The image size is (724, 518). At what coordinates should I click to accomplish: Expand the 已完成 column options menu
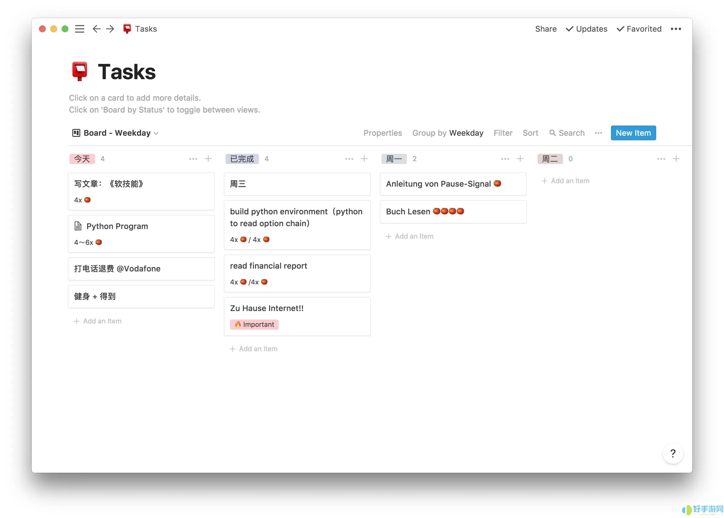pyautogui.click(x=349, y=159)
